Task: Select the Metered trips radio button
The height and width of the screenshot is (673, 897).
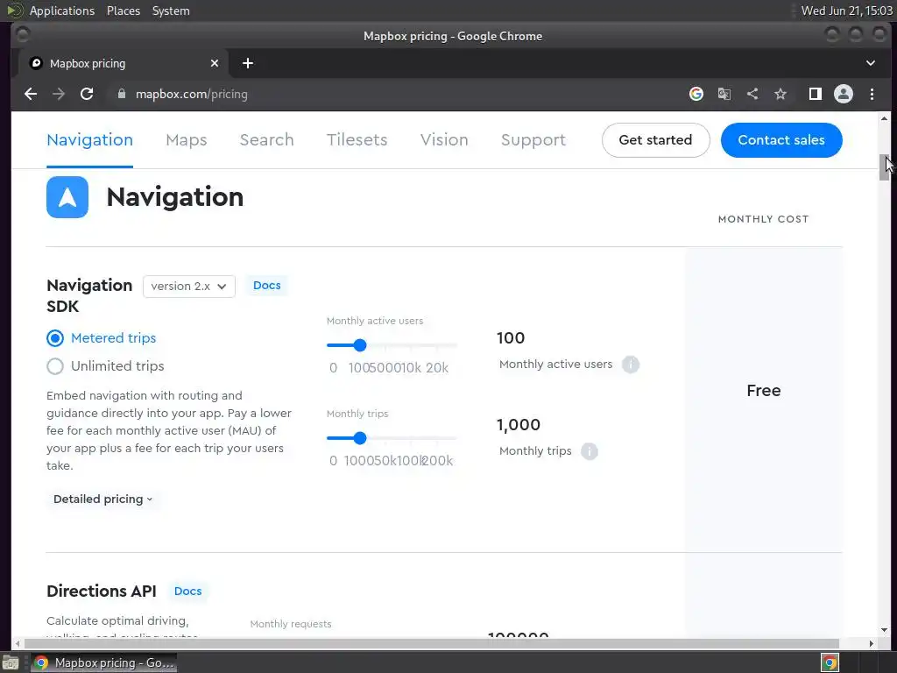Action: click(55, 338)
